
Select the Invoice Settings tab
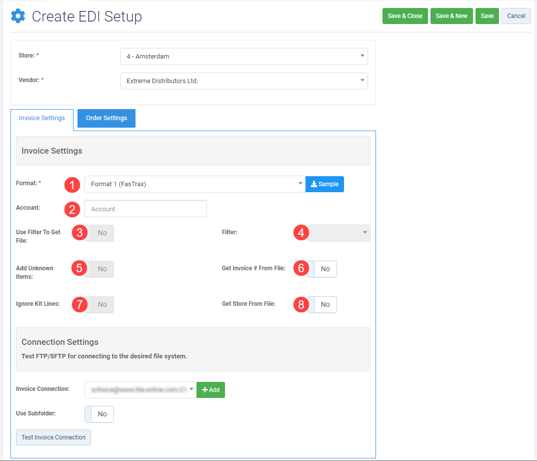tap(42, 118)
